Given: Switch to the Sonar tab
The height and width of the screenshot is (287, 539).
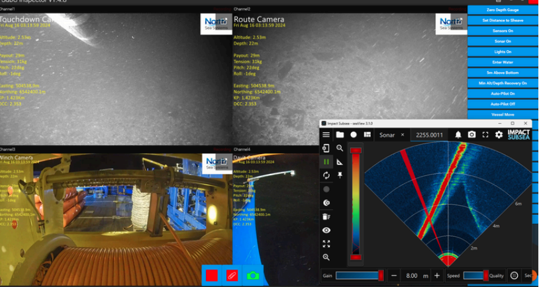Looking at the screenshot, I should (387, 135).
